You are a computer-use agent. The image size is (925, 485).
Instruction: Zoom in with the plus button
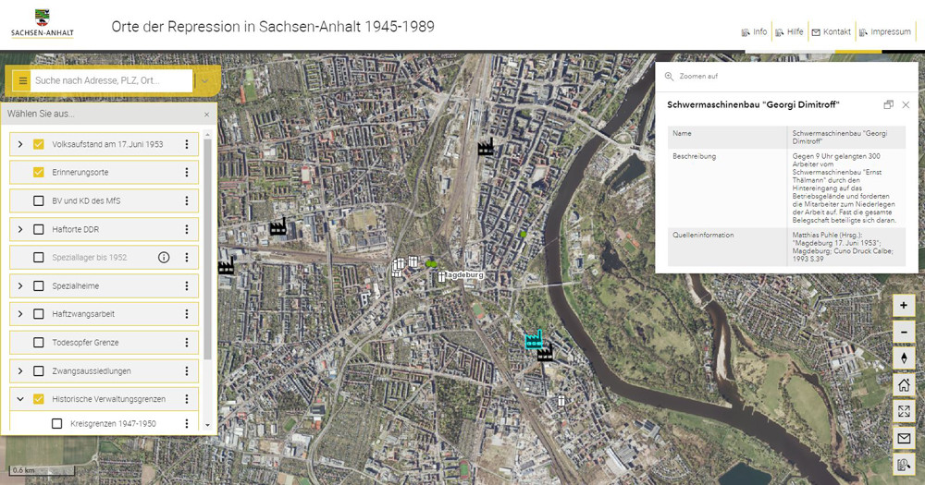[x=905, y=305]
